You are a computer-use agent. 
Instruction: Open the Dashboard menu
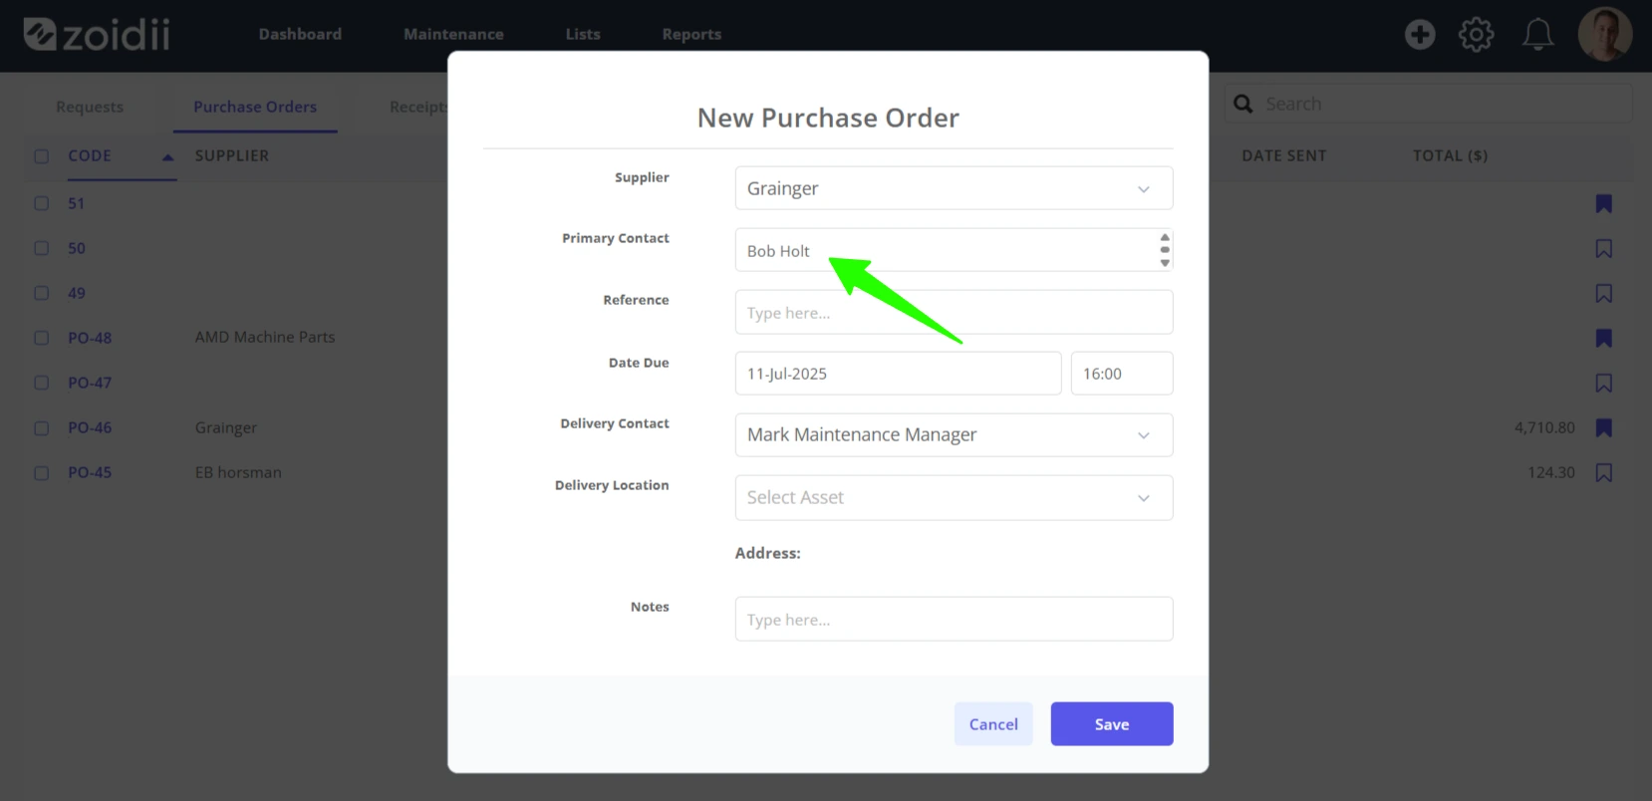(300, 34)
